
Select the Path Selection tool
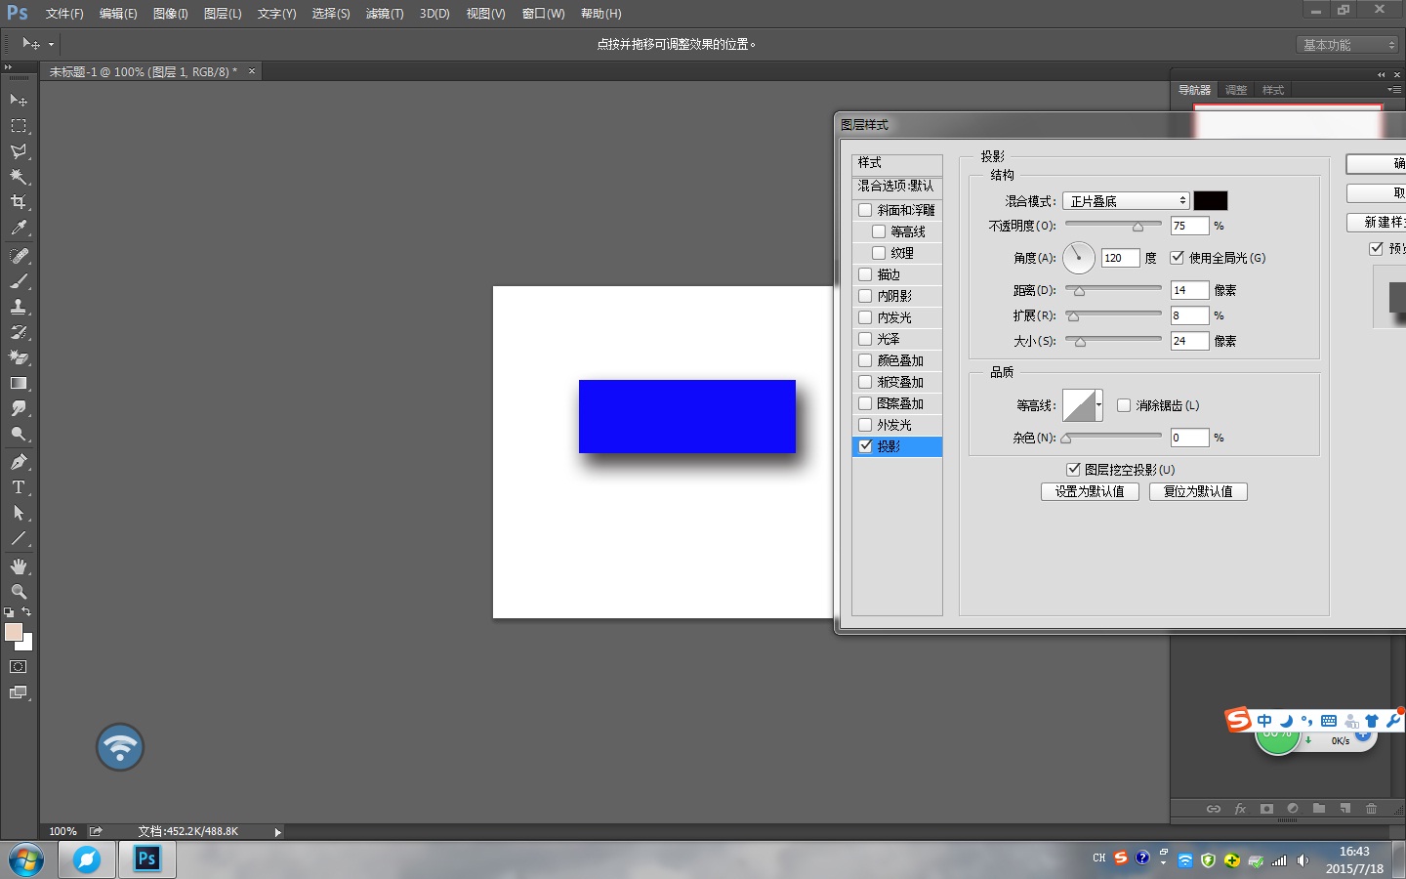[x=19, y=513]
